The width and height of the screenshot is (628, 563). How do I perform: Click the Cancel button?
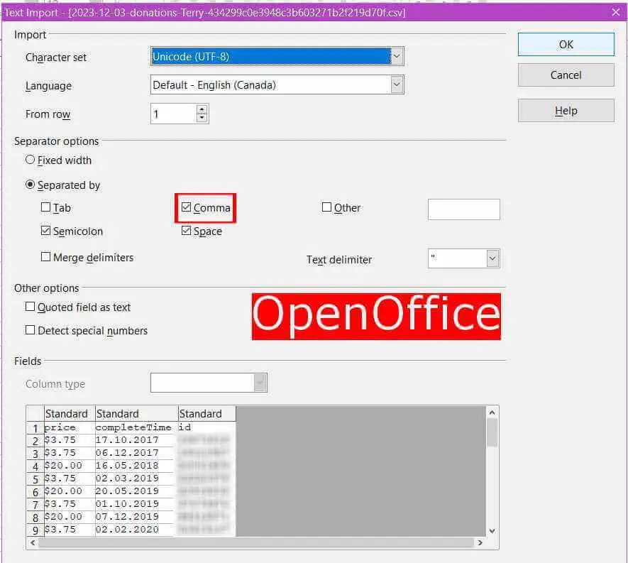(566, 75)
